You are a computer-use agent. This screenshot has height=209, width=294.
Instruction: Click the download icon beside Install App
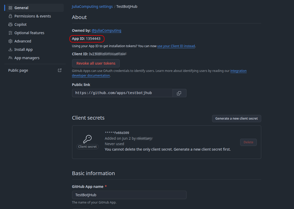click(x=10, y=50)
